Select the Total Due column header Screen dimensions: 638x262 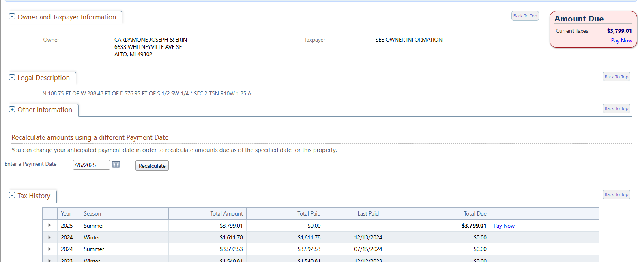point(475,213)
